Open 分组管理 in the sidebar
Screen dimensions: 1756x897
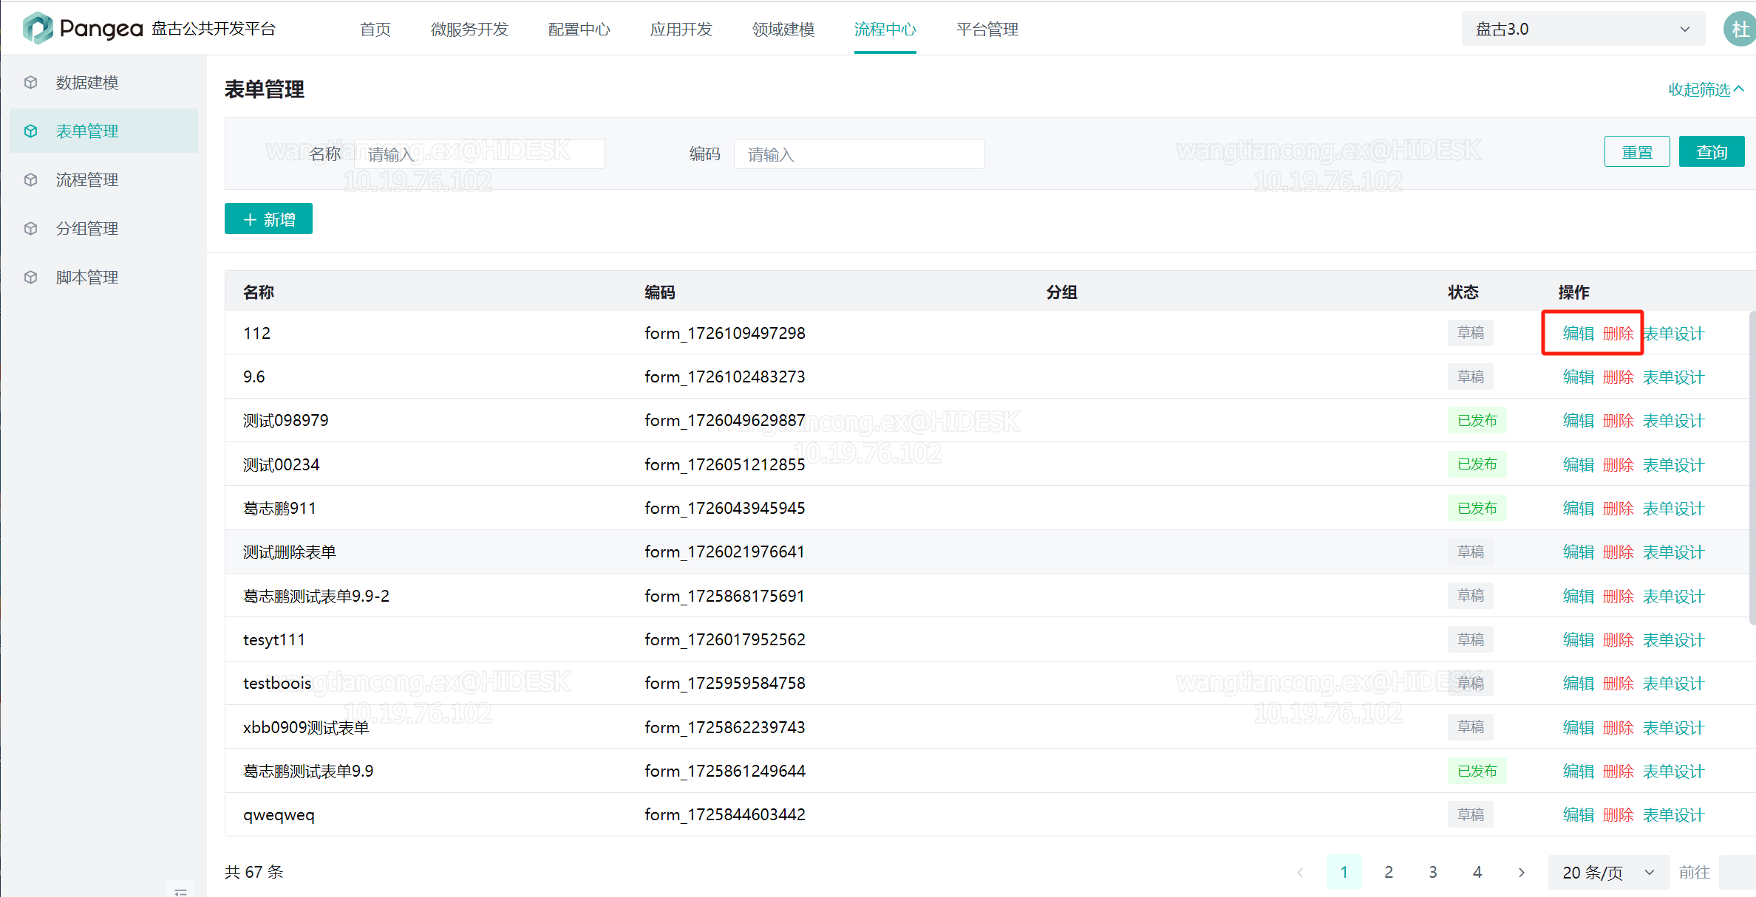tap(104, 228)
